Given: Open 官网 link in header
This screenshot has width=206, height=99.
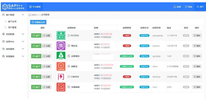Looking at the screenshot, I should click(x=177, y=7).
